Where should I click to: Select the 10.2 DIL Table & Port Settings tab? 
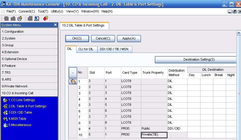coord(84,26)
